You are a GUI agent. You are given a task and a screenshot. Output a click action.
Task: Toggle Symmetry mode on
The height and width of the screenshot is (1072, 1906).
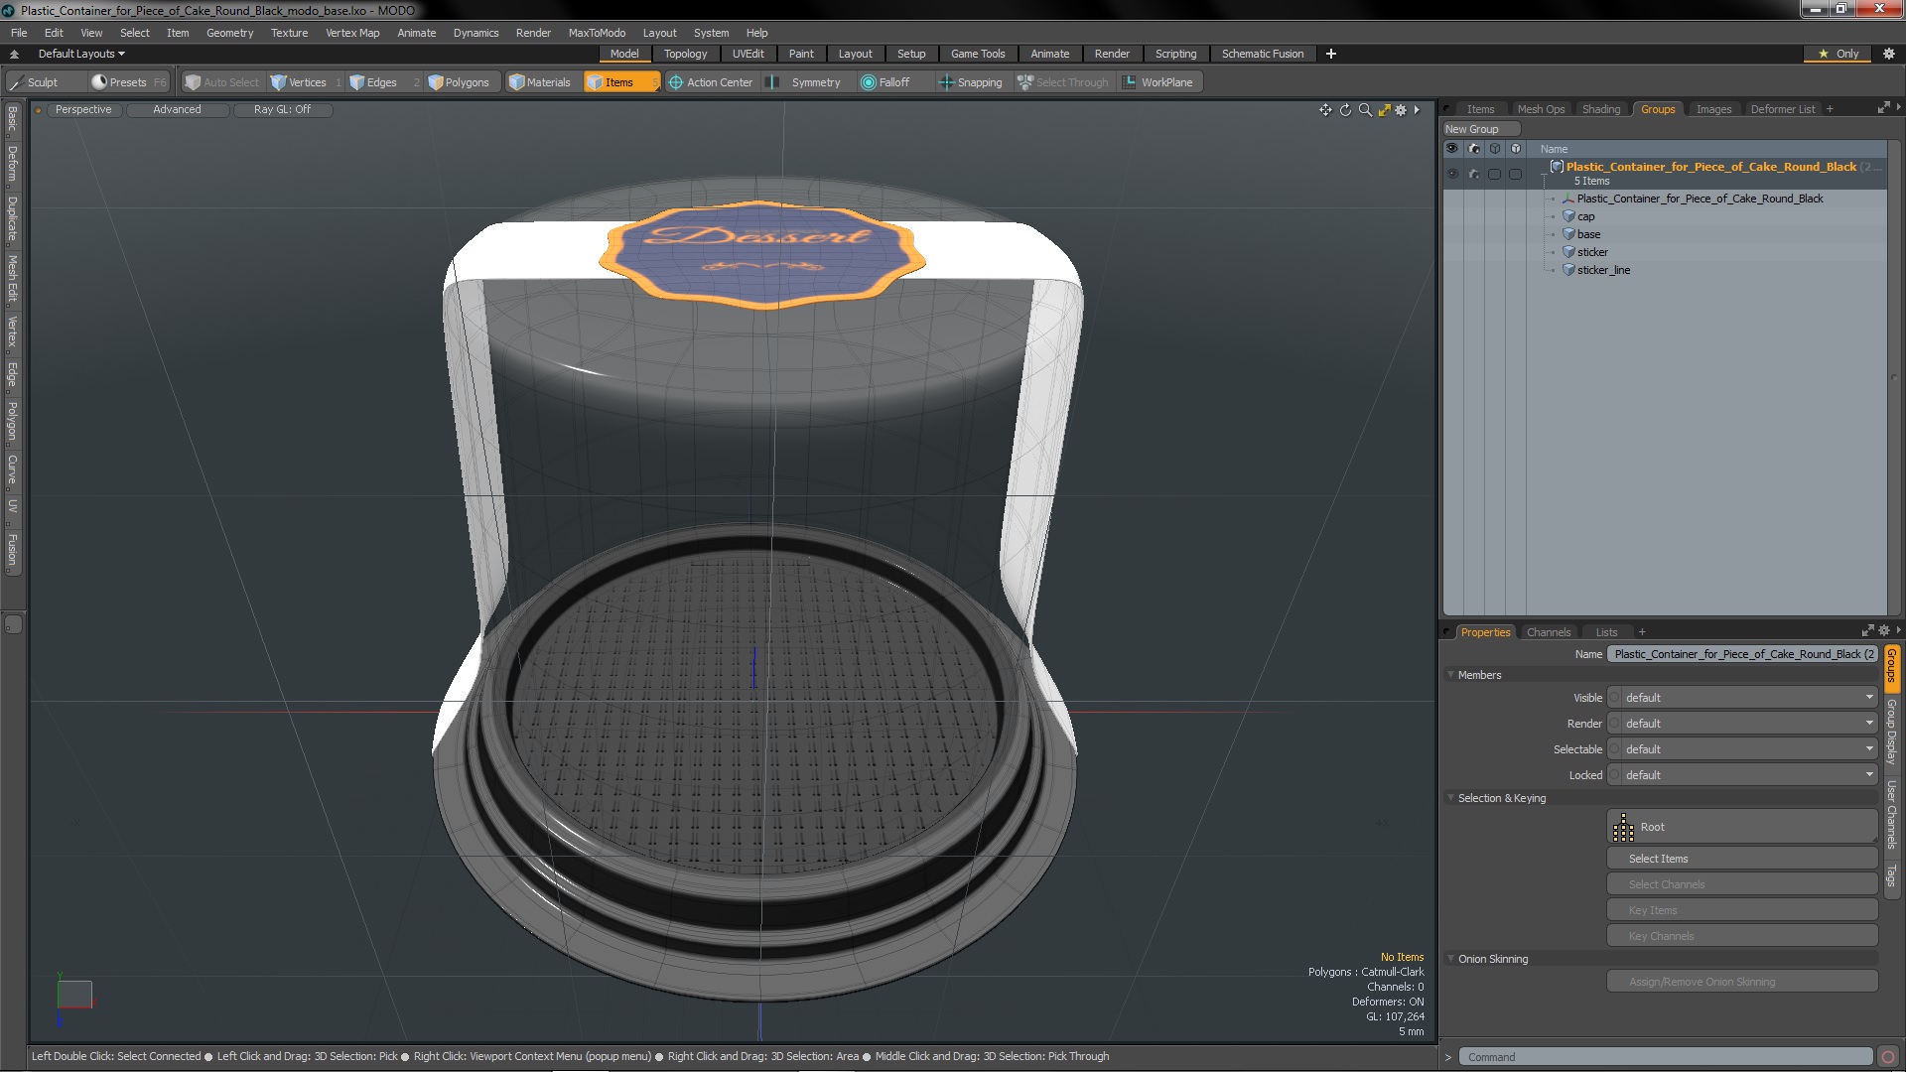[x=805, y=82]
